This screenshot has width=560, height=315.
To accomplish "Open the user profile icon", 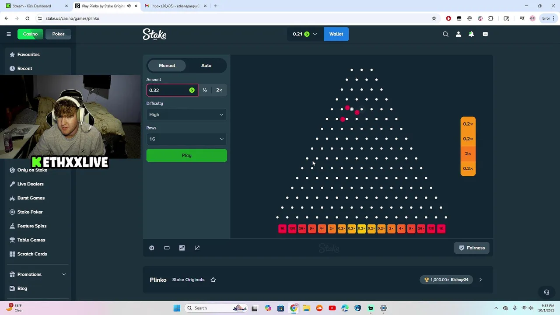I will click(x=458, y=34).
